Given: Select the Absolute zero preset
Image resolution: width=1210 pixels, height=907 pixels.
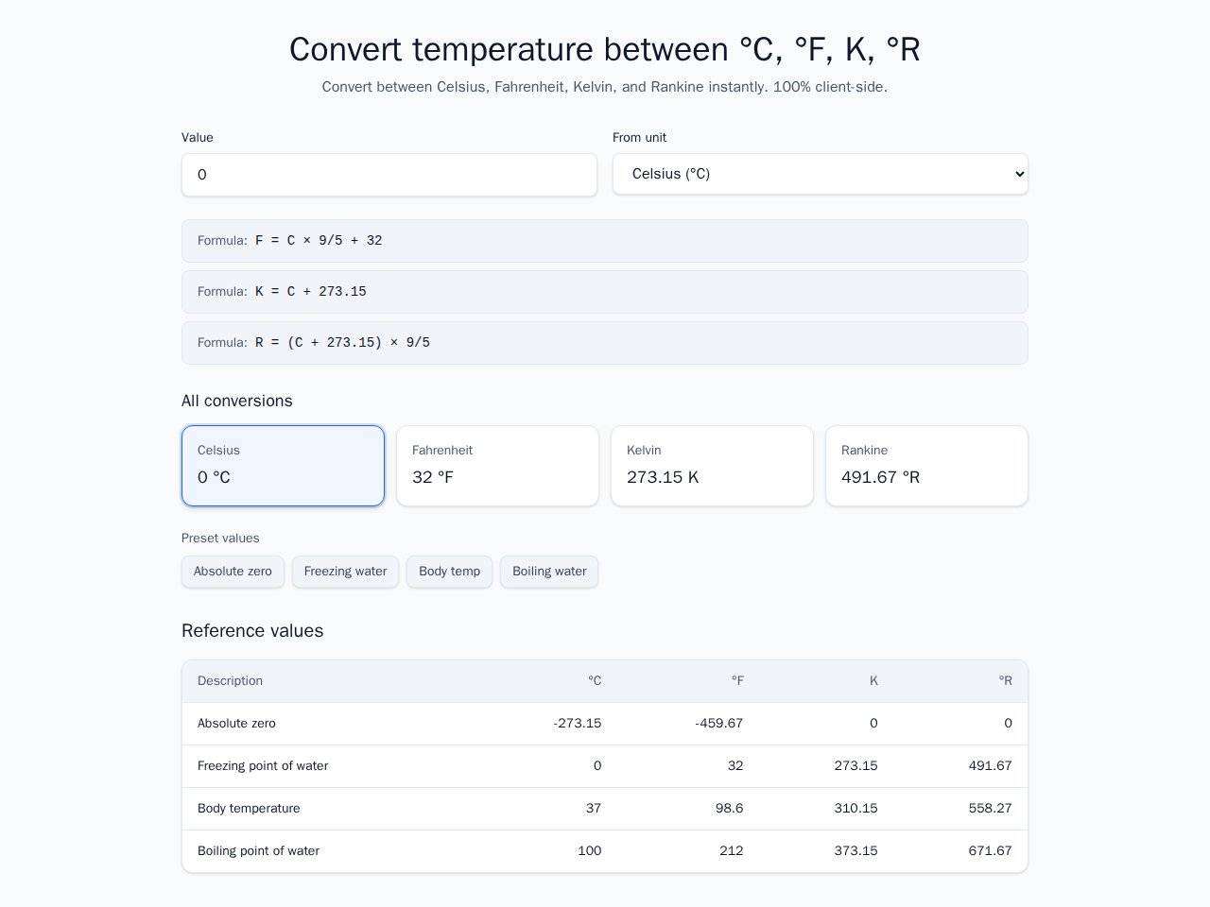Looking at the screenshot, I should point(233,572).
